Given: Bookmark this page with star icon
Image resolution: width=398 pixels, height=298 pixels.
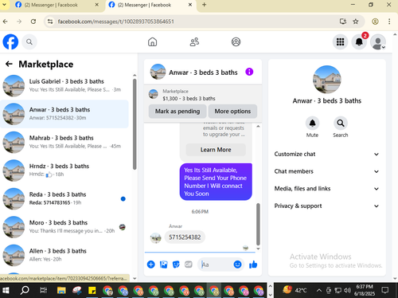Looking at the screenshot, I should pyautogui.click(x=356, y=22).
